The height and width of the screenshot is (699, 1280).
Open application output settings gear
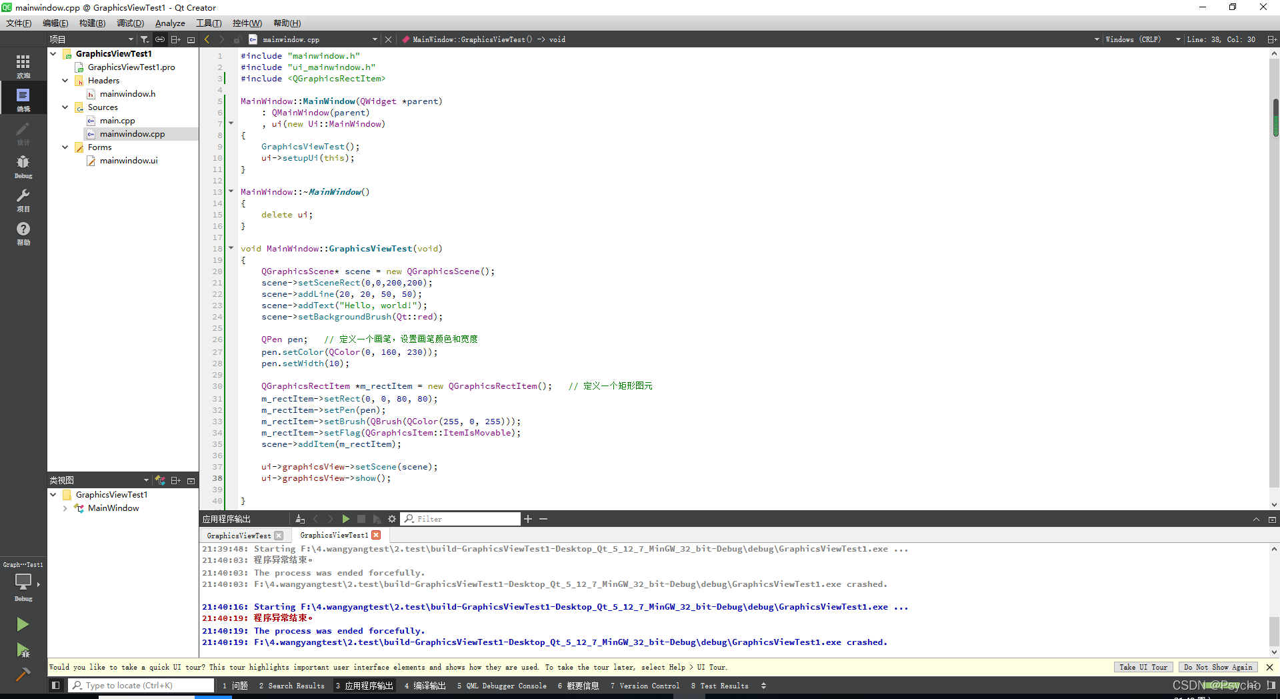point(392,519)
